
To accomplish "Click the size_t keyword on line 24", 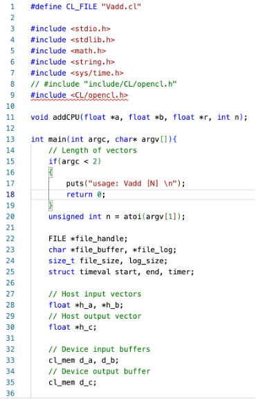I will [x=62, y=261].
